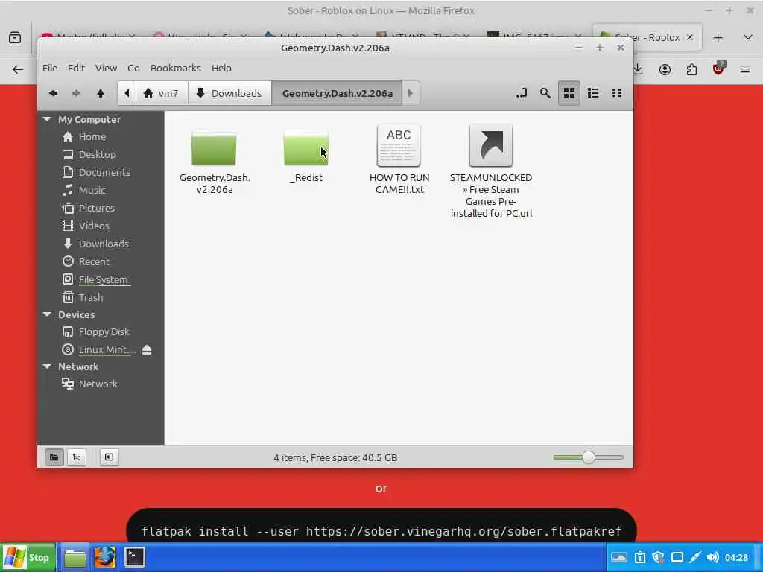
Task: Adjust the icon zoom slider
Action: pos(589,457)
